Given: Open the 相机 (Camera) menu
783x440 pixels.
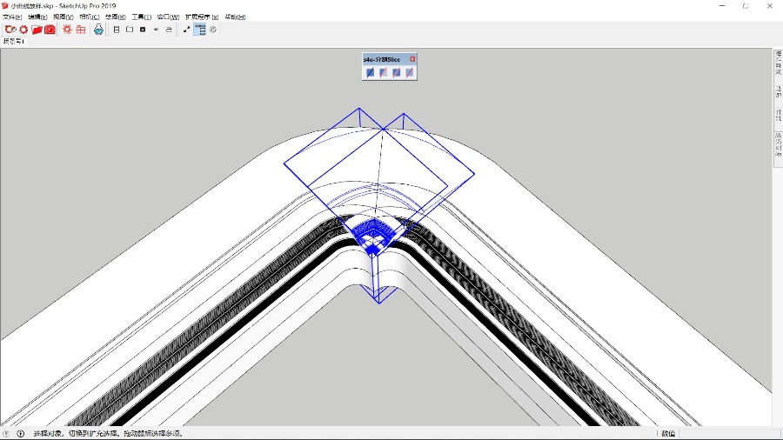Looking at the screenshot, I should tap(90, 17).
